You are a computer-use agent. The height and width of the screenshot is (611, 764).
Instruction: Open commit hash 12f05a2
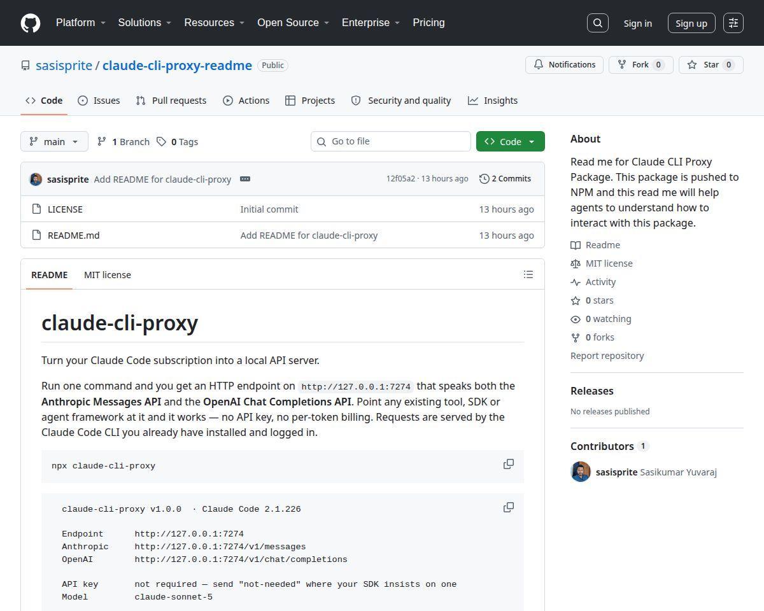point(400,179)
